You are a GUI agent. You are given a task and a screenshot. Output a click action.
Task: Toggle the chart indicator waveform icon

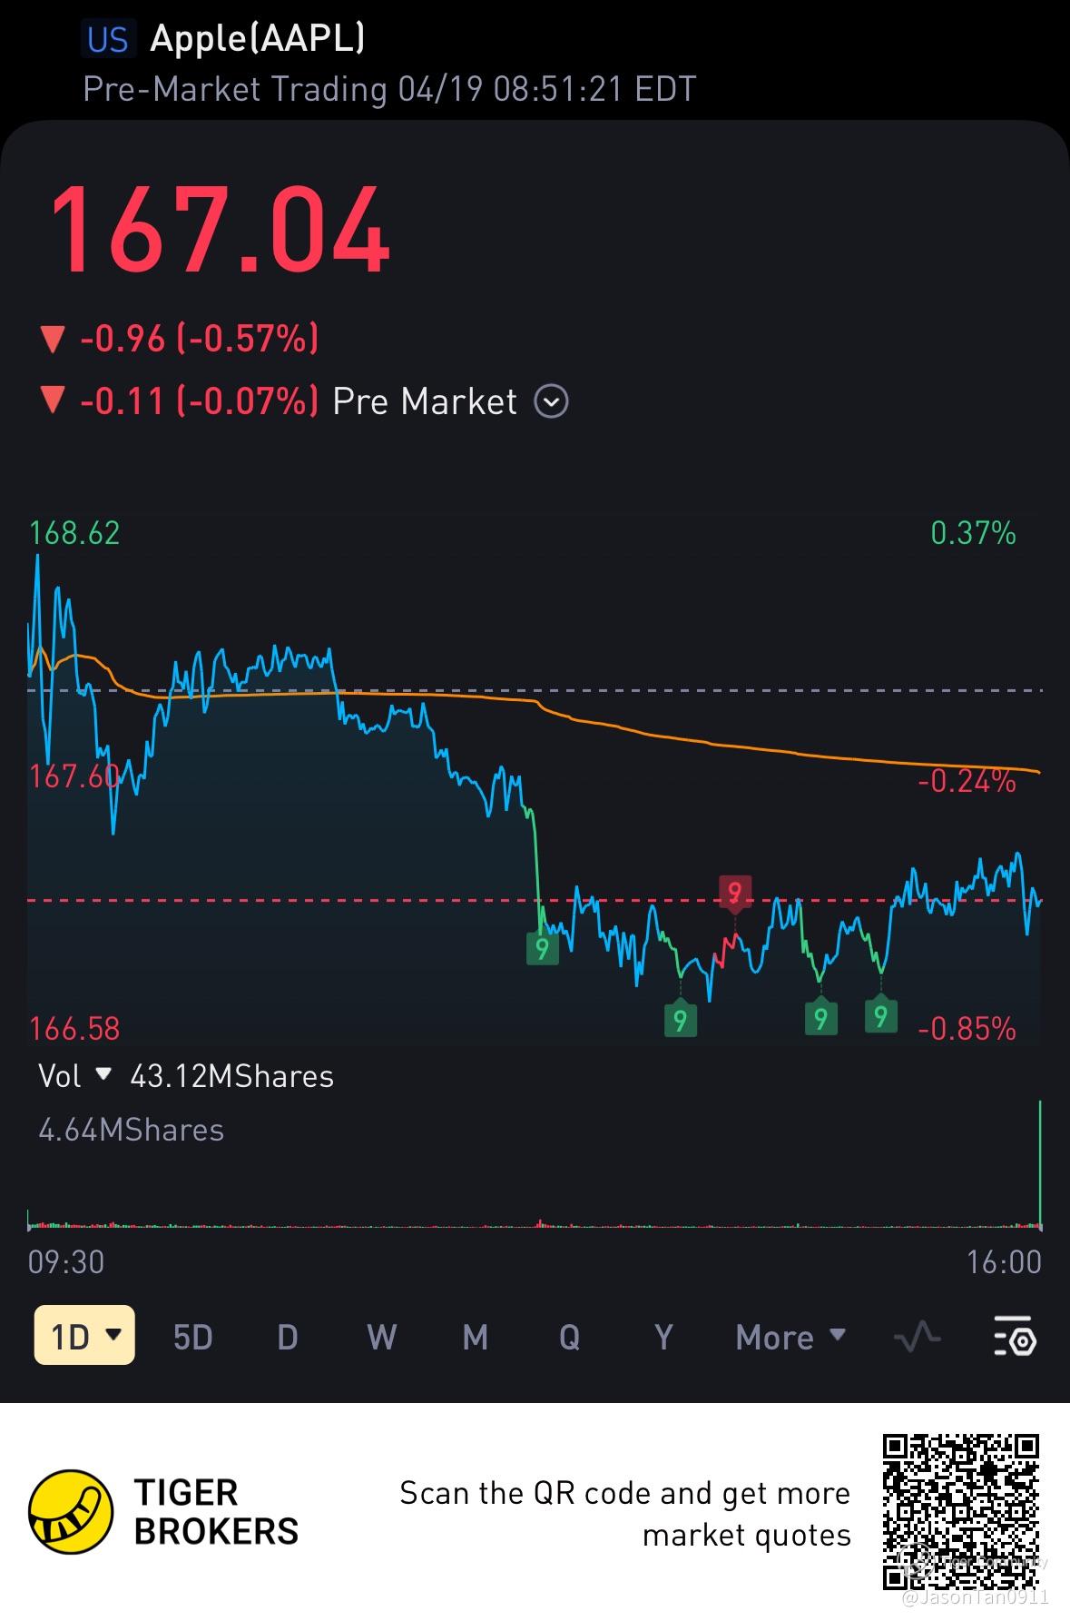click(917, 1337)
